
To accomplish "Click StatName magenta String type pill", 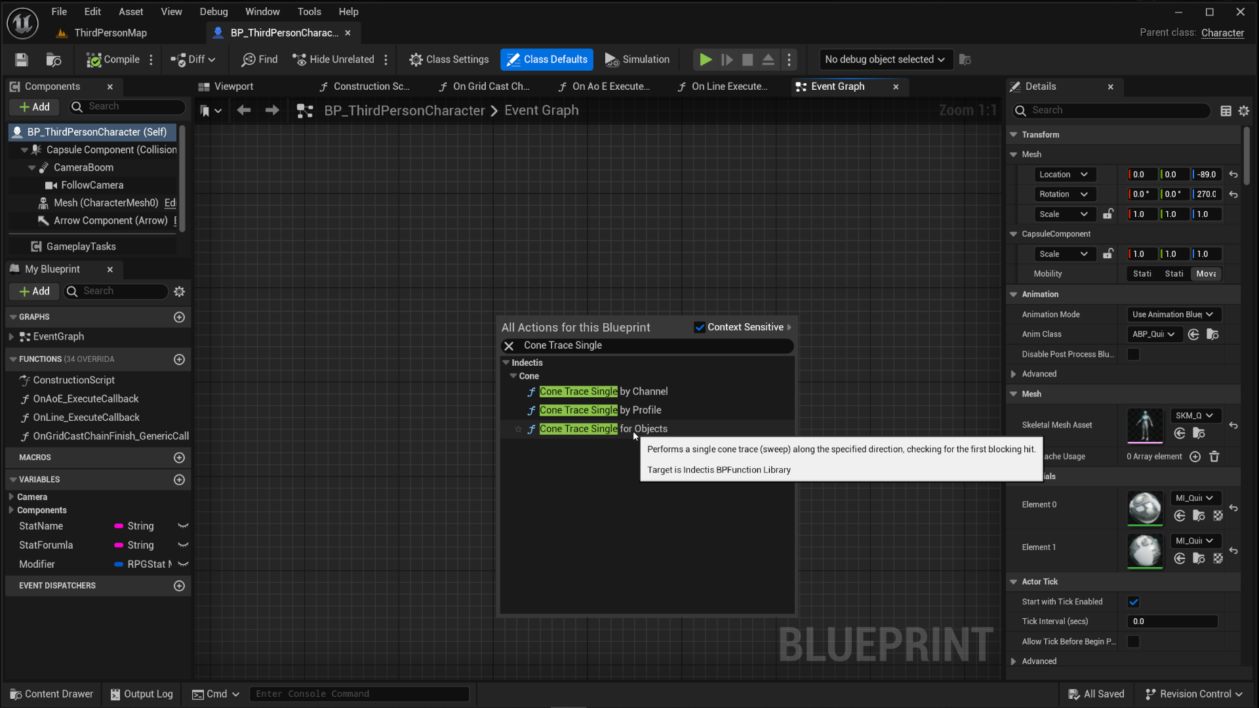I will coord(119,526).
